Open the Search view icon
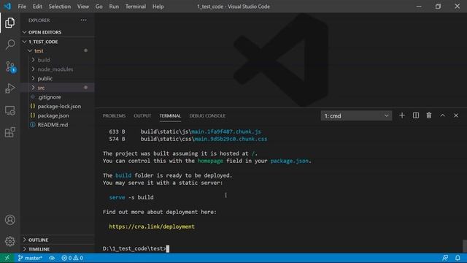 pos(9,45)
